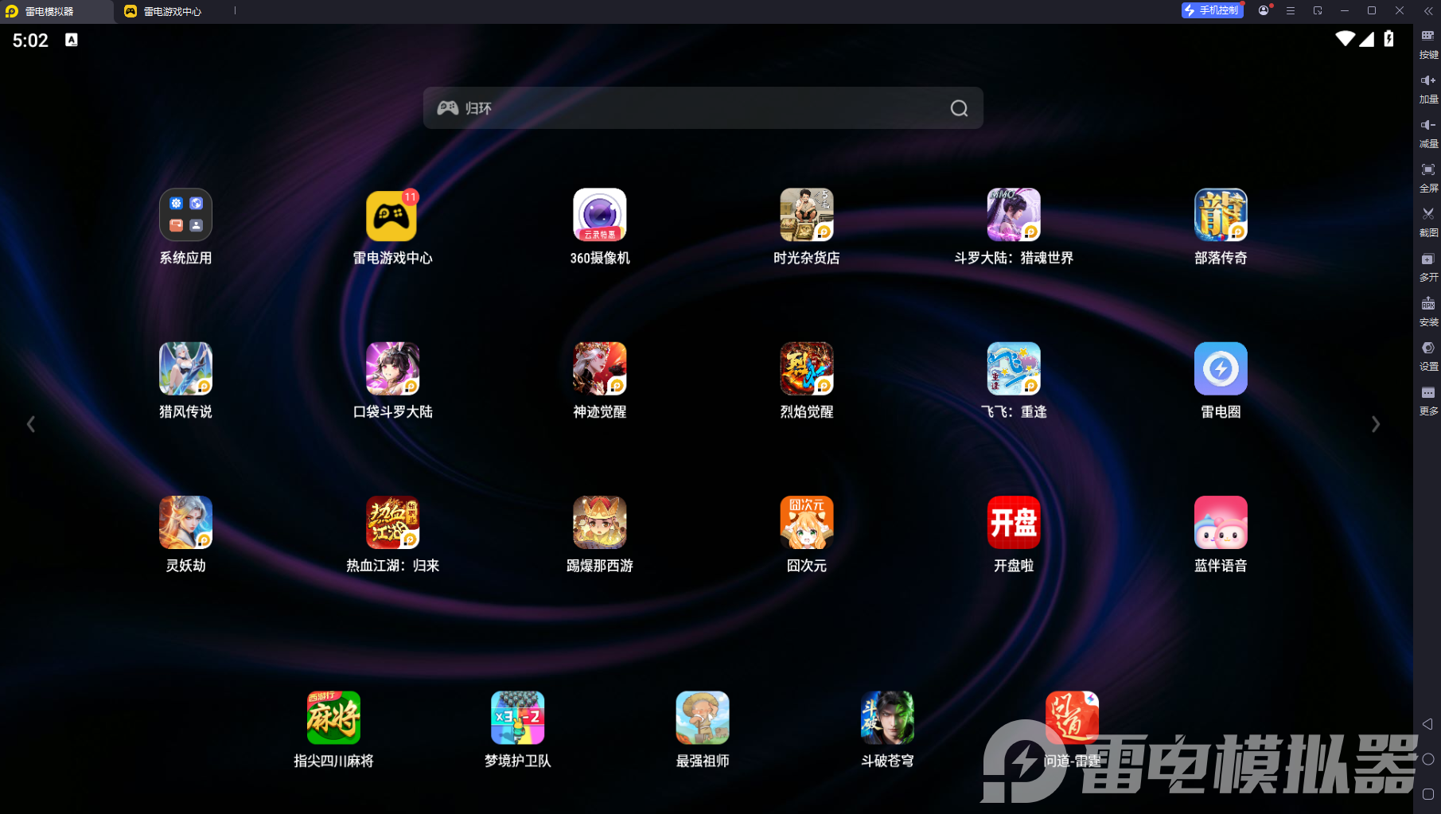Viewport: 1441px width, 814px height.
Task: Open the 囧次元 app
Action: (x=806, y=522)
